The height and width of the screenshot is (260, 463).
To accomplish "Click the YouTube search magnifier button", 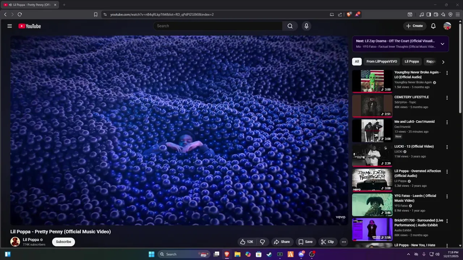I will (x=290, y=26).
